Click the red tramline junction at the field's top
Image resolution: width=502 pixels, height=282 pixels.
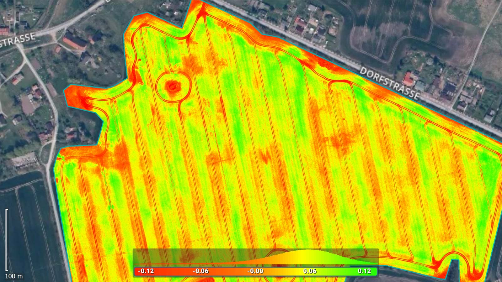coord(201,13)
